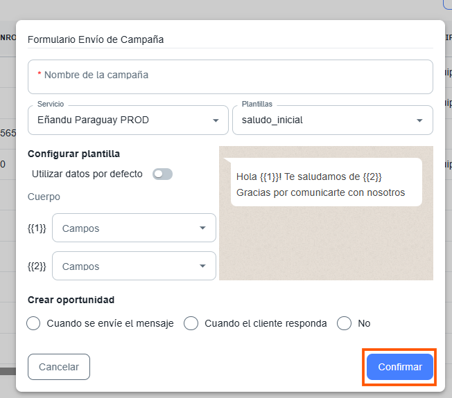The height and width of the screenshot is (398, 452).
Task: Click the caret arrow of {{2}} Campos
Action: coord(202,266)
